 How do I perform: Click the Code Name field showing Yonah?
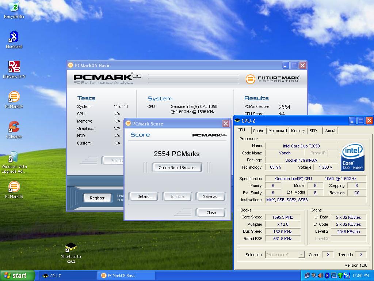click(x=285, y=153)
